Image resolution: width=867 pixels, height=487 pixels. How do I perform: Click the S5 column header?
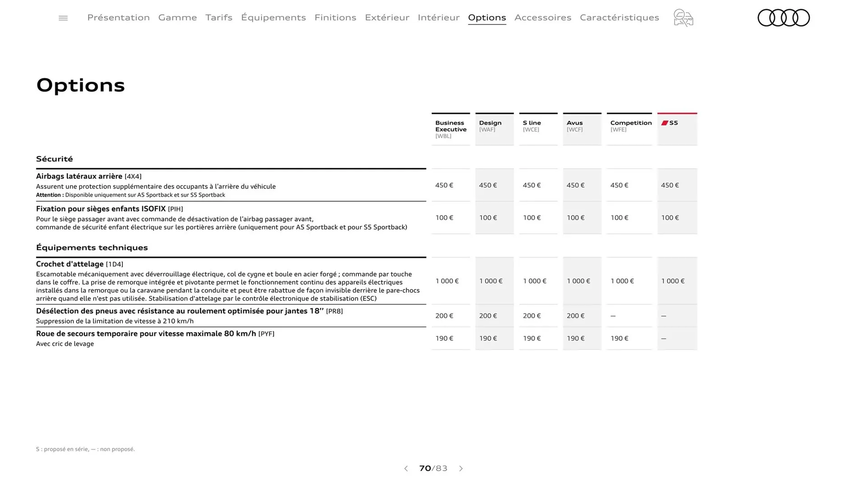[x=677, y=129]
